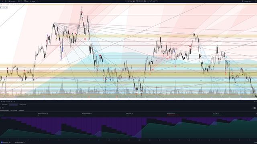Open the Trading Panel tab
The width and height of the screenshot is (257, 144).
coord(23,105)
